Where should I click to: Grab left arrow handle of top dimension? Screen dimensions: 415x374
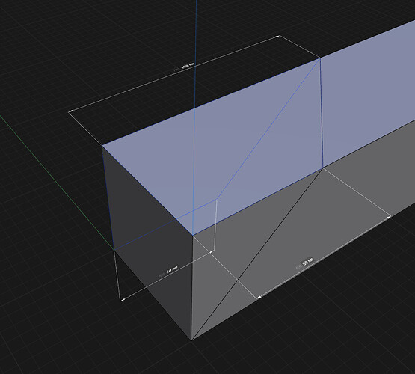(70, 111)
